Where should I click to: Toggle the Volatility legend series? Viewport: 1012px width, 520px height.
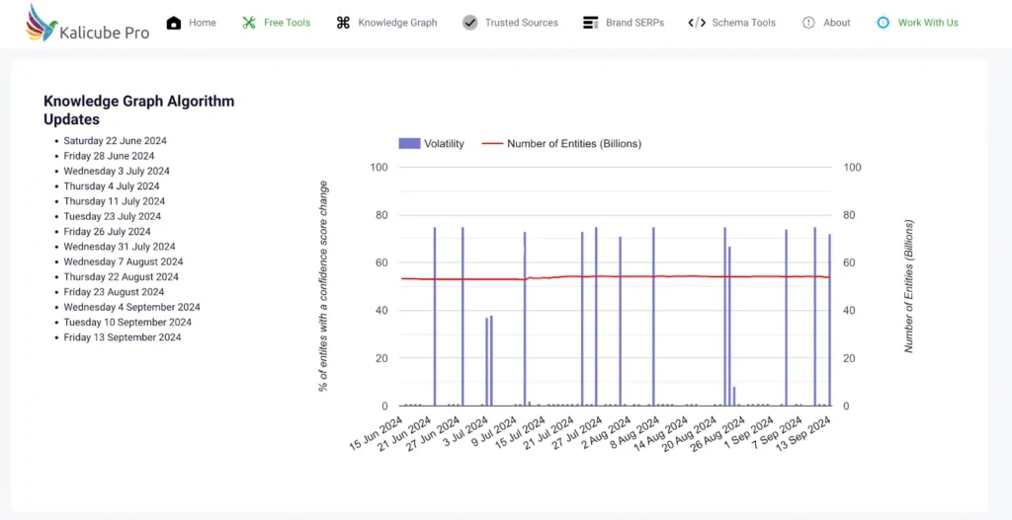[444, 144]
